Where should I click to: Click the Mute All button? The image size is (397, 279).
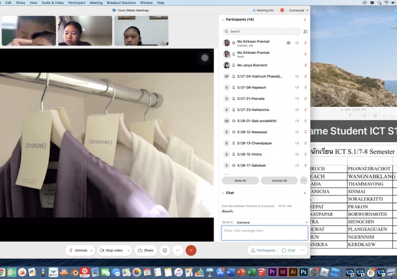(x=240, y=180)
